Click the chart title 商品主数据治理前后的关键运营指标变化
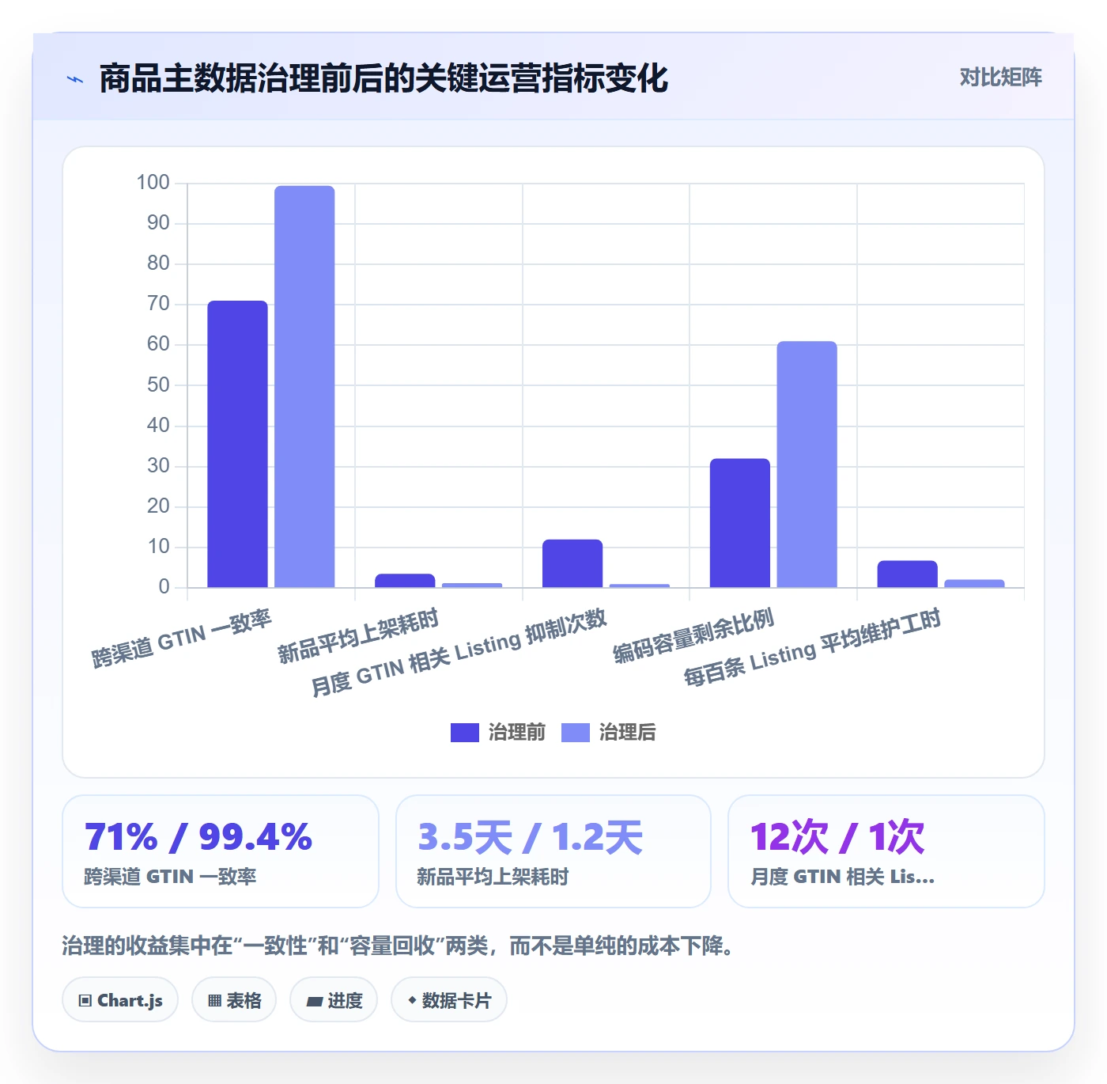This screenshot has height=1084, width=1107. click(x=383, y=78)
